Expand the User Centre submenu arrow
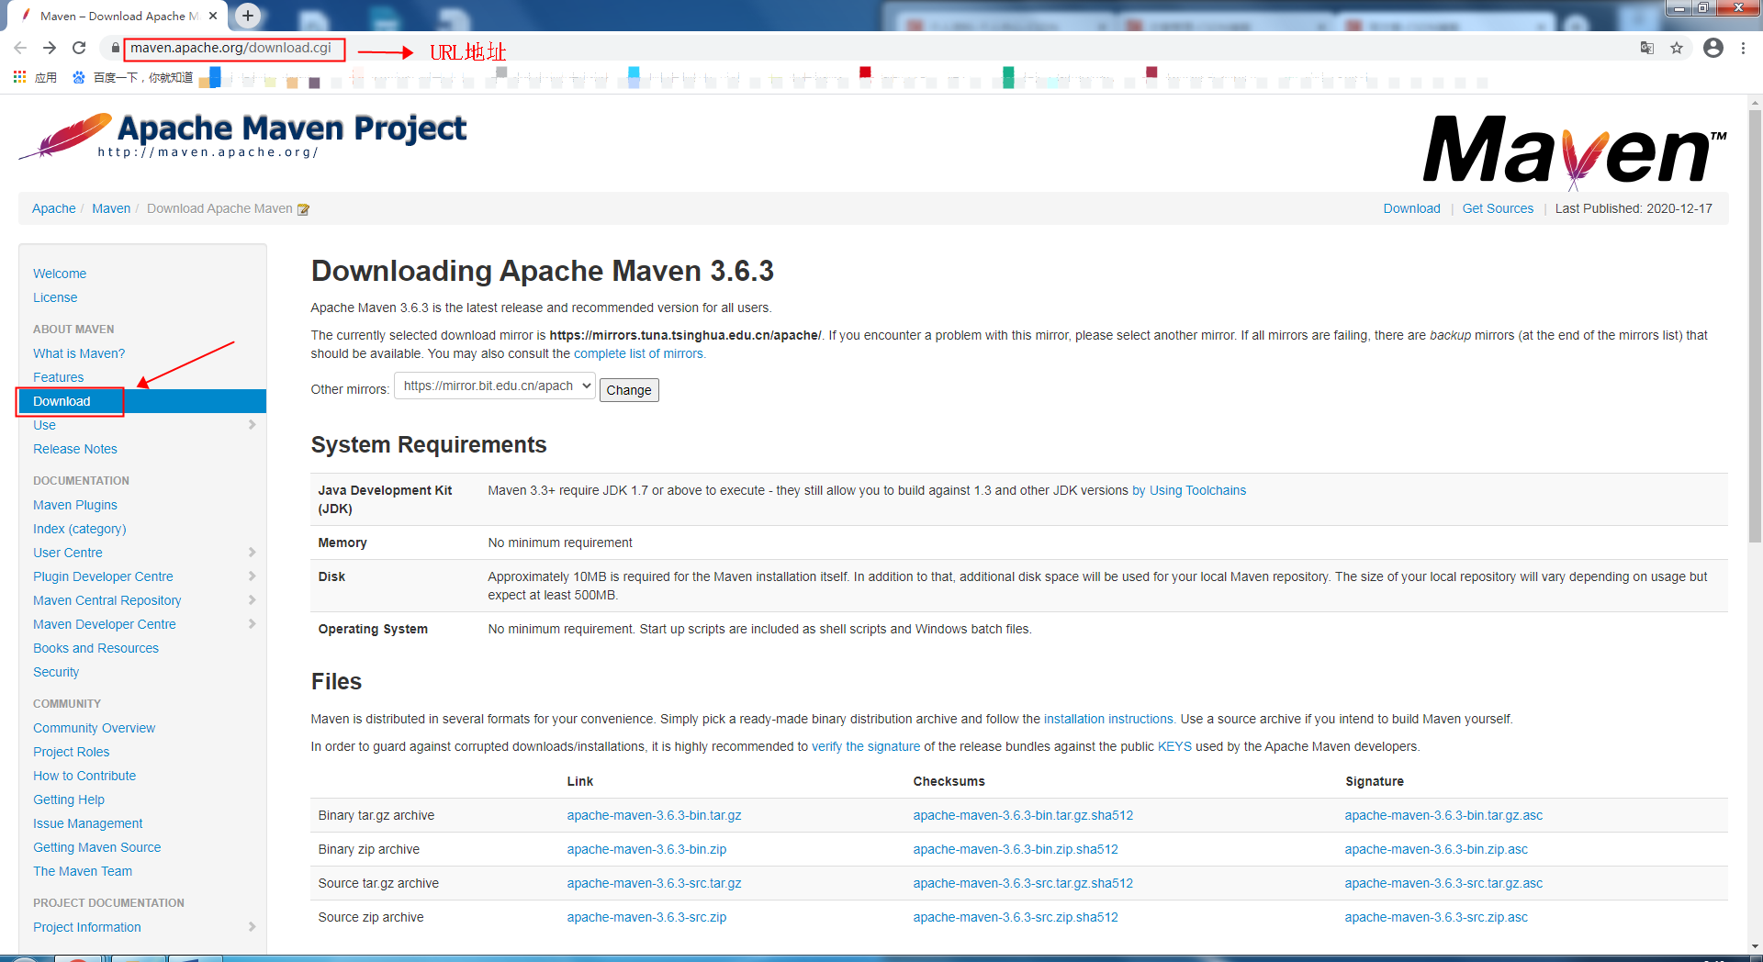The width and height of the screenshot is (1763, 962). (x=252, y=553)
